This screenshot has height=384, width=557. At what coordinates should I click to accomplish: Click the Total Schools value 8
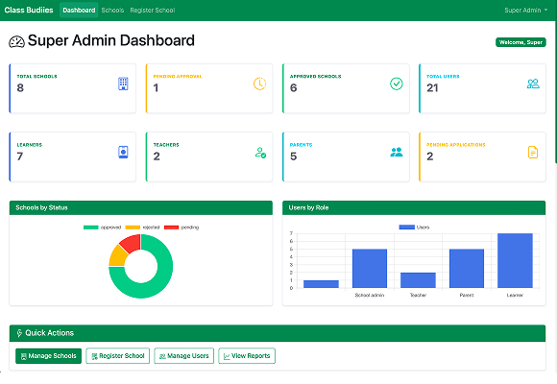(x=20, y=87)
